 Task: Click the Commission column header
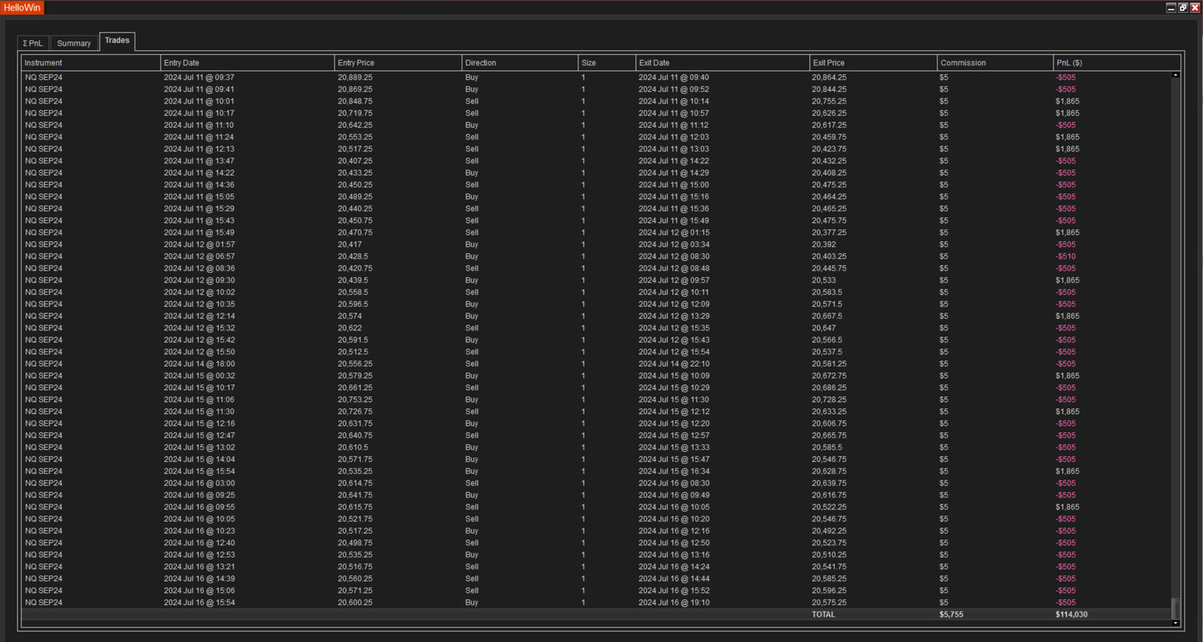(x=994, y=63)
